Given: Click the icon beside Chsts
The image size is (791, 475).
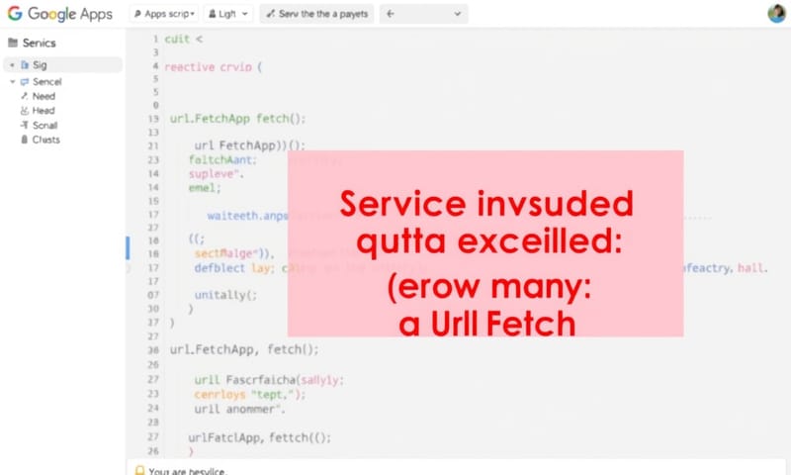Looking at the screenshot, I should click(24, 140).
